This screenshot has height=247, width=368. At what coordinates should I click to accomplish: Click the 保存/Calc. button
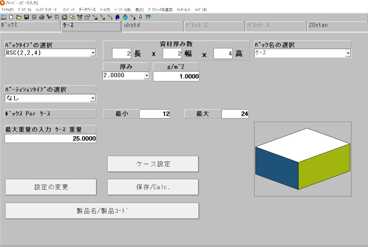tap(153, 187)
